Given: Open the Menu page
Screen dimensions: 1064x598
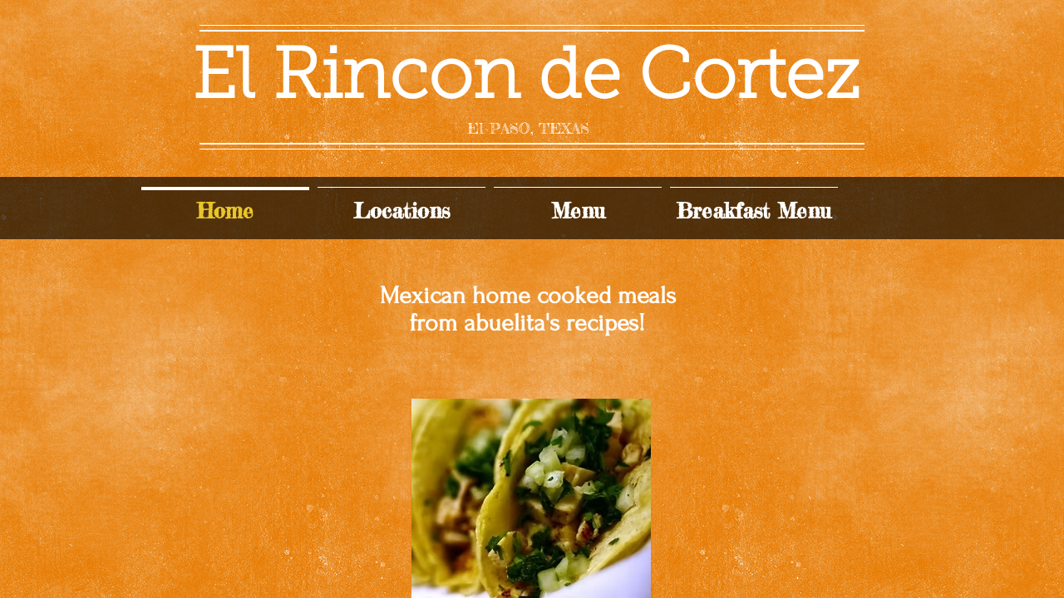Looking at the screenshot, I should pos(578,211).
